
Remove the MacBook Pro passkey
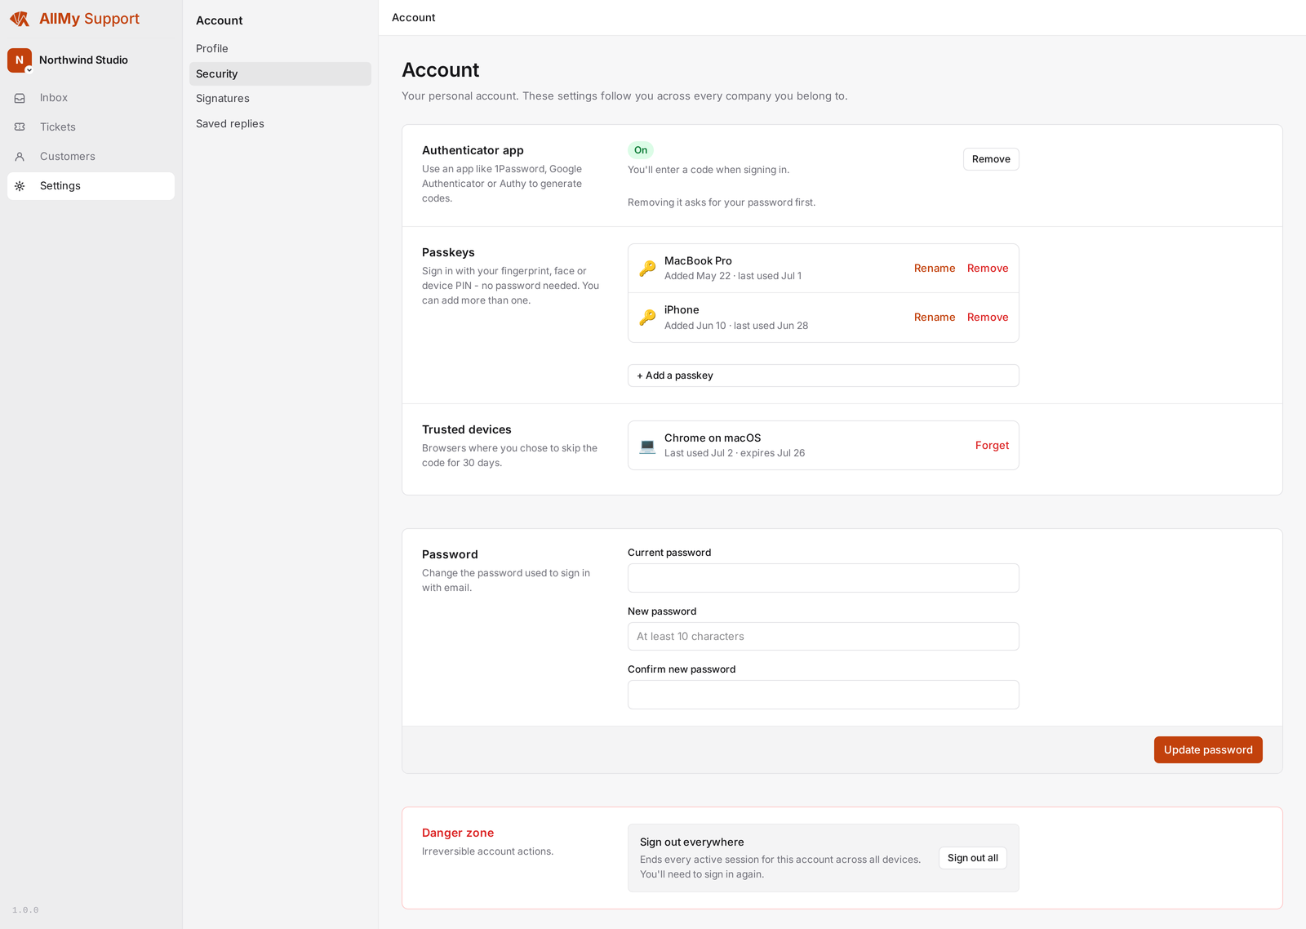pyautogui.click(x=988, y=269)
